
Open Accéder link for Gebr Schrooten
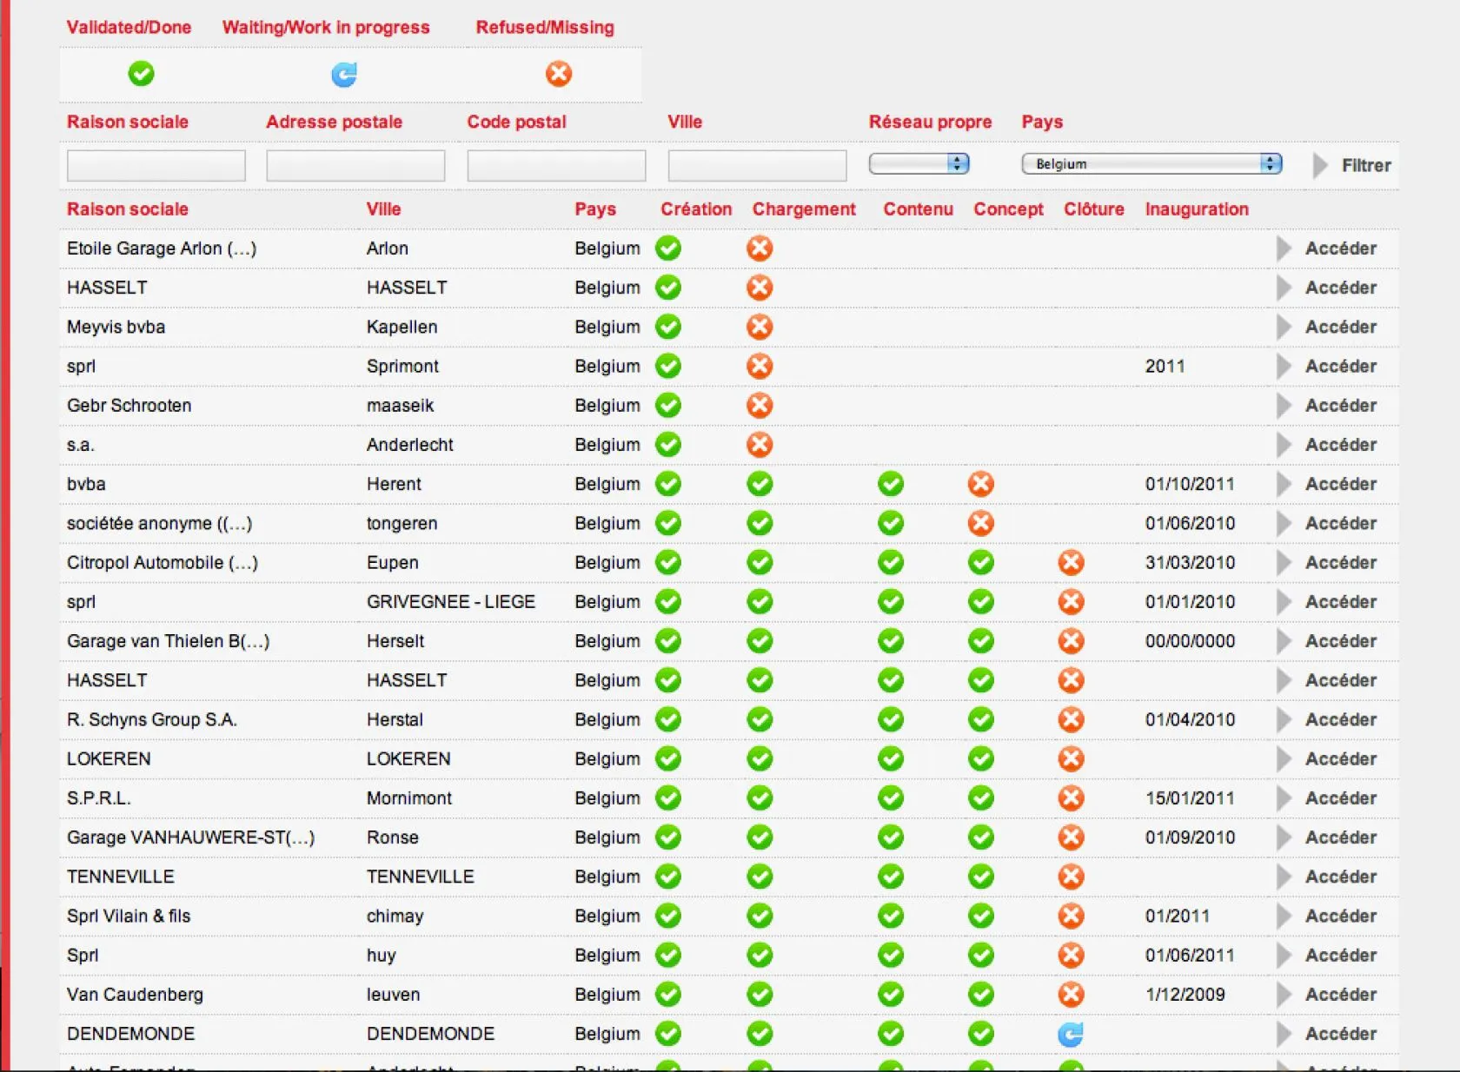pyautogui.click(x=1340, y=406)
